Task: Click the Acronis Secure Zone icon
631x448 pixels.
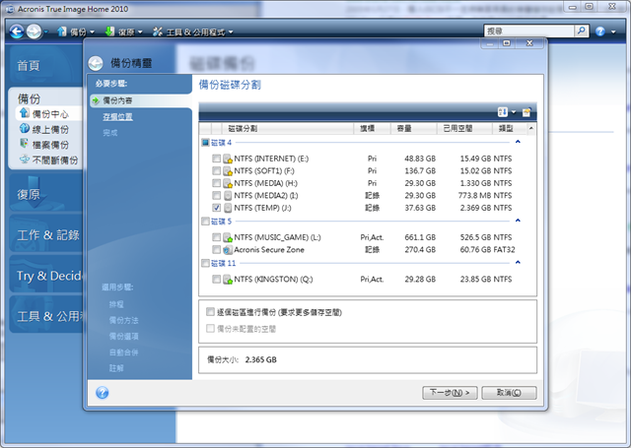Action: (x=228, y=250)
